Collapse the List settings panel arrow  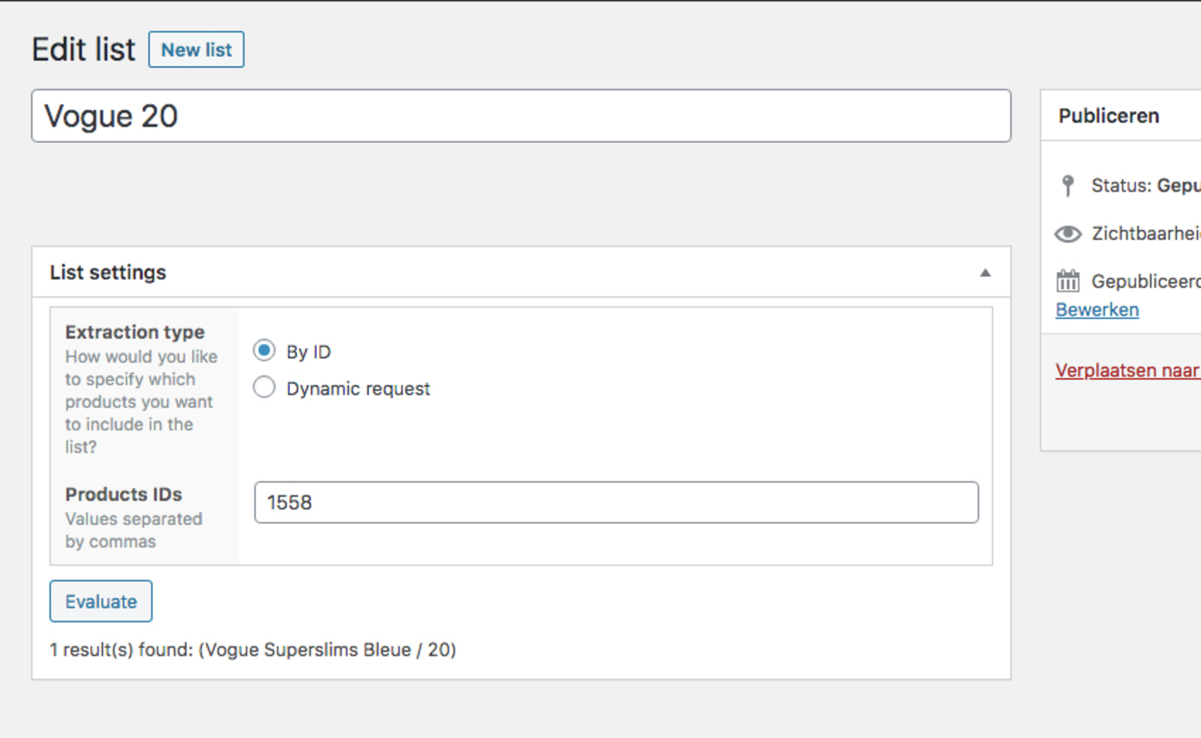(x=985, y=273)
